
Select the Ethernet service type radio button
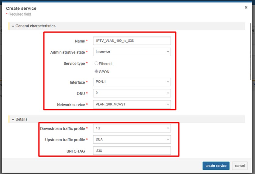coord(97,64)
